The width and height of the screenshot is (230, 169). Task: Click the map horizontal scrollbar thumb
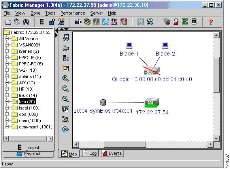click(125, 145)
